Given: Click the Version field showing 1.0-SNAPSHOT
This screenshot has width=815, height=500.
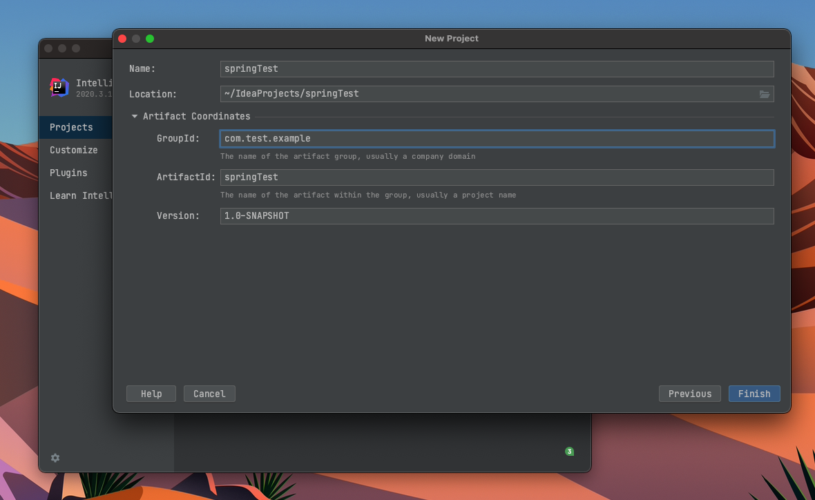Looking at the screenshot, I should 497,215.
